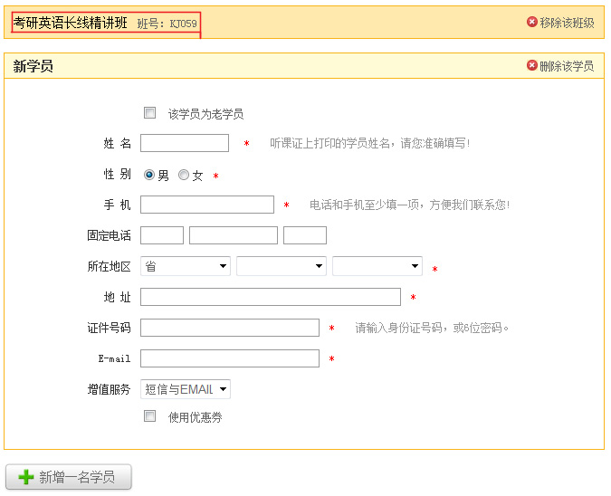Image resolution: width=611 pixels, height=496 pixels.
Task: Click the green plus icon
Action: click(26, 477)
